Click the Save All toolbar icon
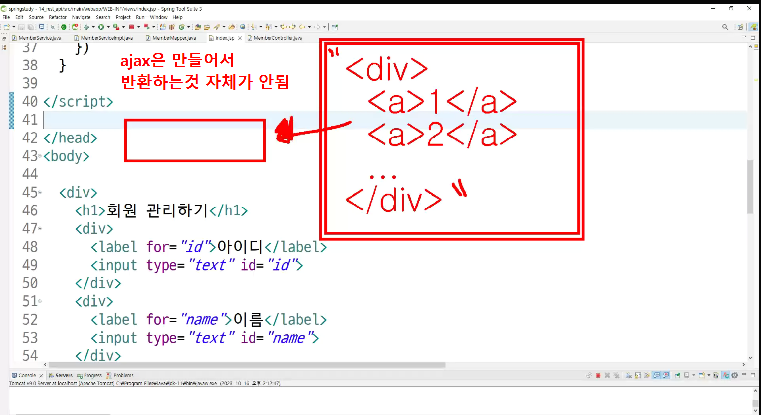 coord(30,27)
